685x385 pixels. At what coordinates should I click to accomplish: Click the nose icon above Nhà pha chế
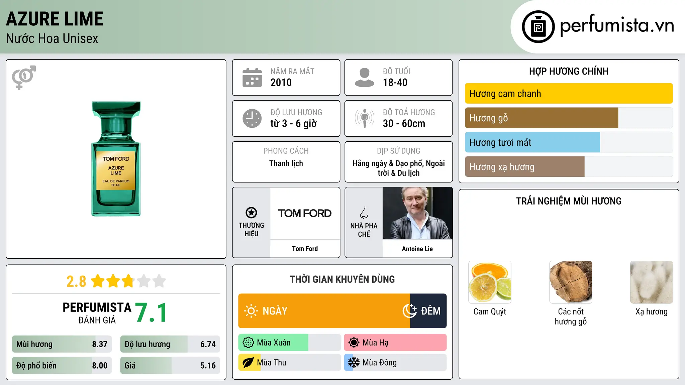tap(364, 213)
